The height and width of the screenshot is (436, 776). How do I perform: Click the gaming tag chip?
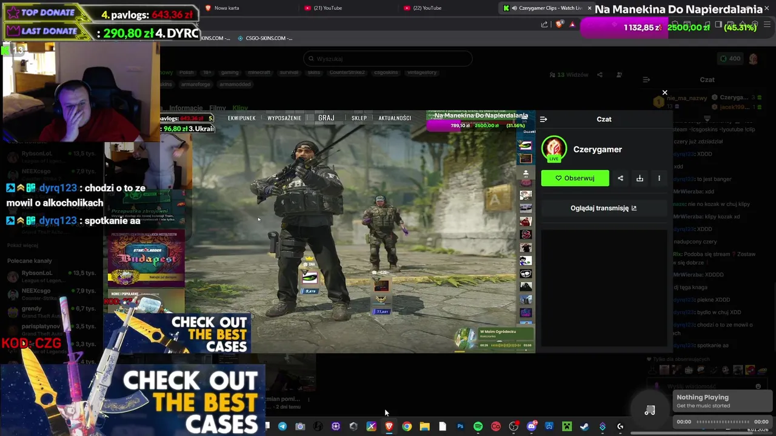pos(229,72)
